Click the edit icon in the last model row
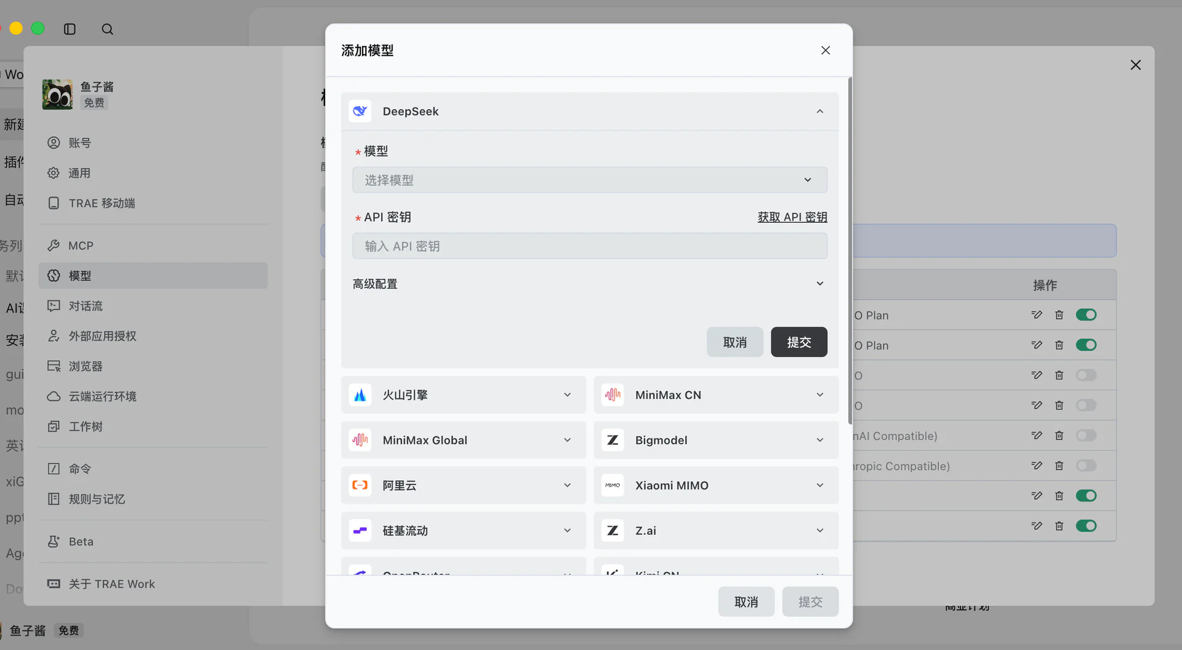 tap(1037, 526)
